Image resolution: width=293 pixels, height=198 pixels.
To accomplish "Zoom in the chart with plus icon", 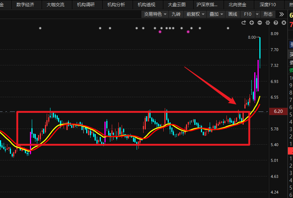I will (252, 23).
